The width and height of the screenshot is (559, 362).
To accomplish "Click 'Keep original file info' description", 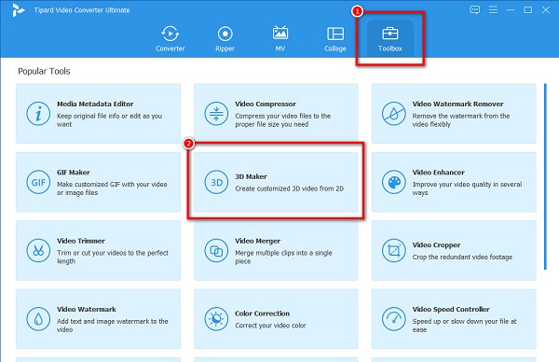I will point(109,120).
